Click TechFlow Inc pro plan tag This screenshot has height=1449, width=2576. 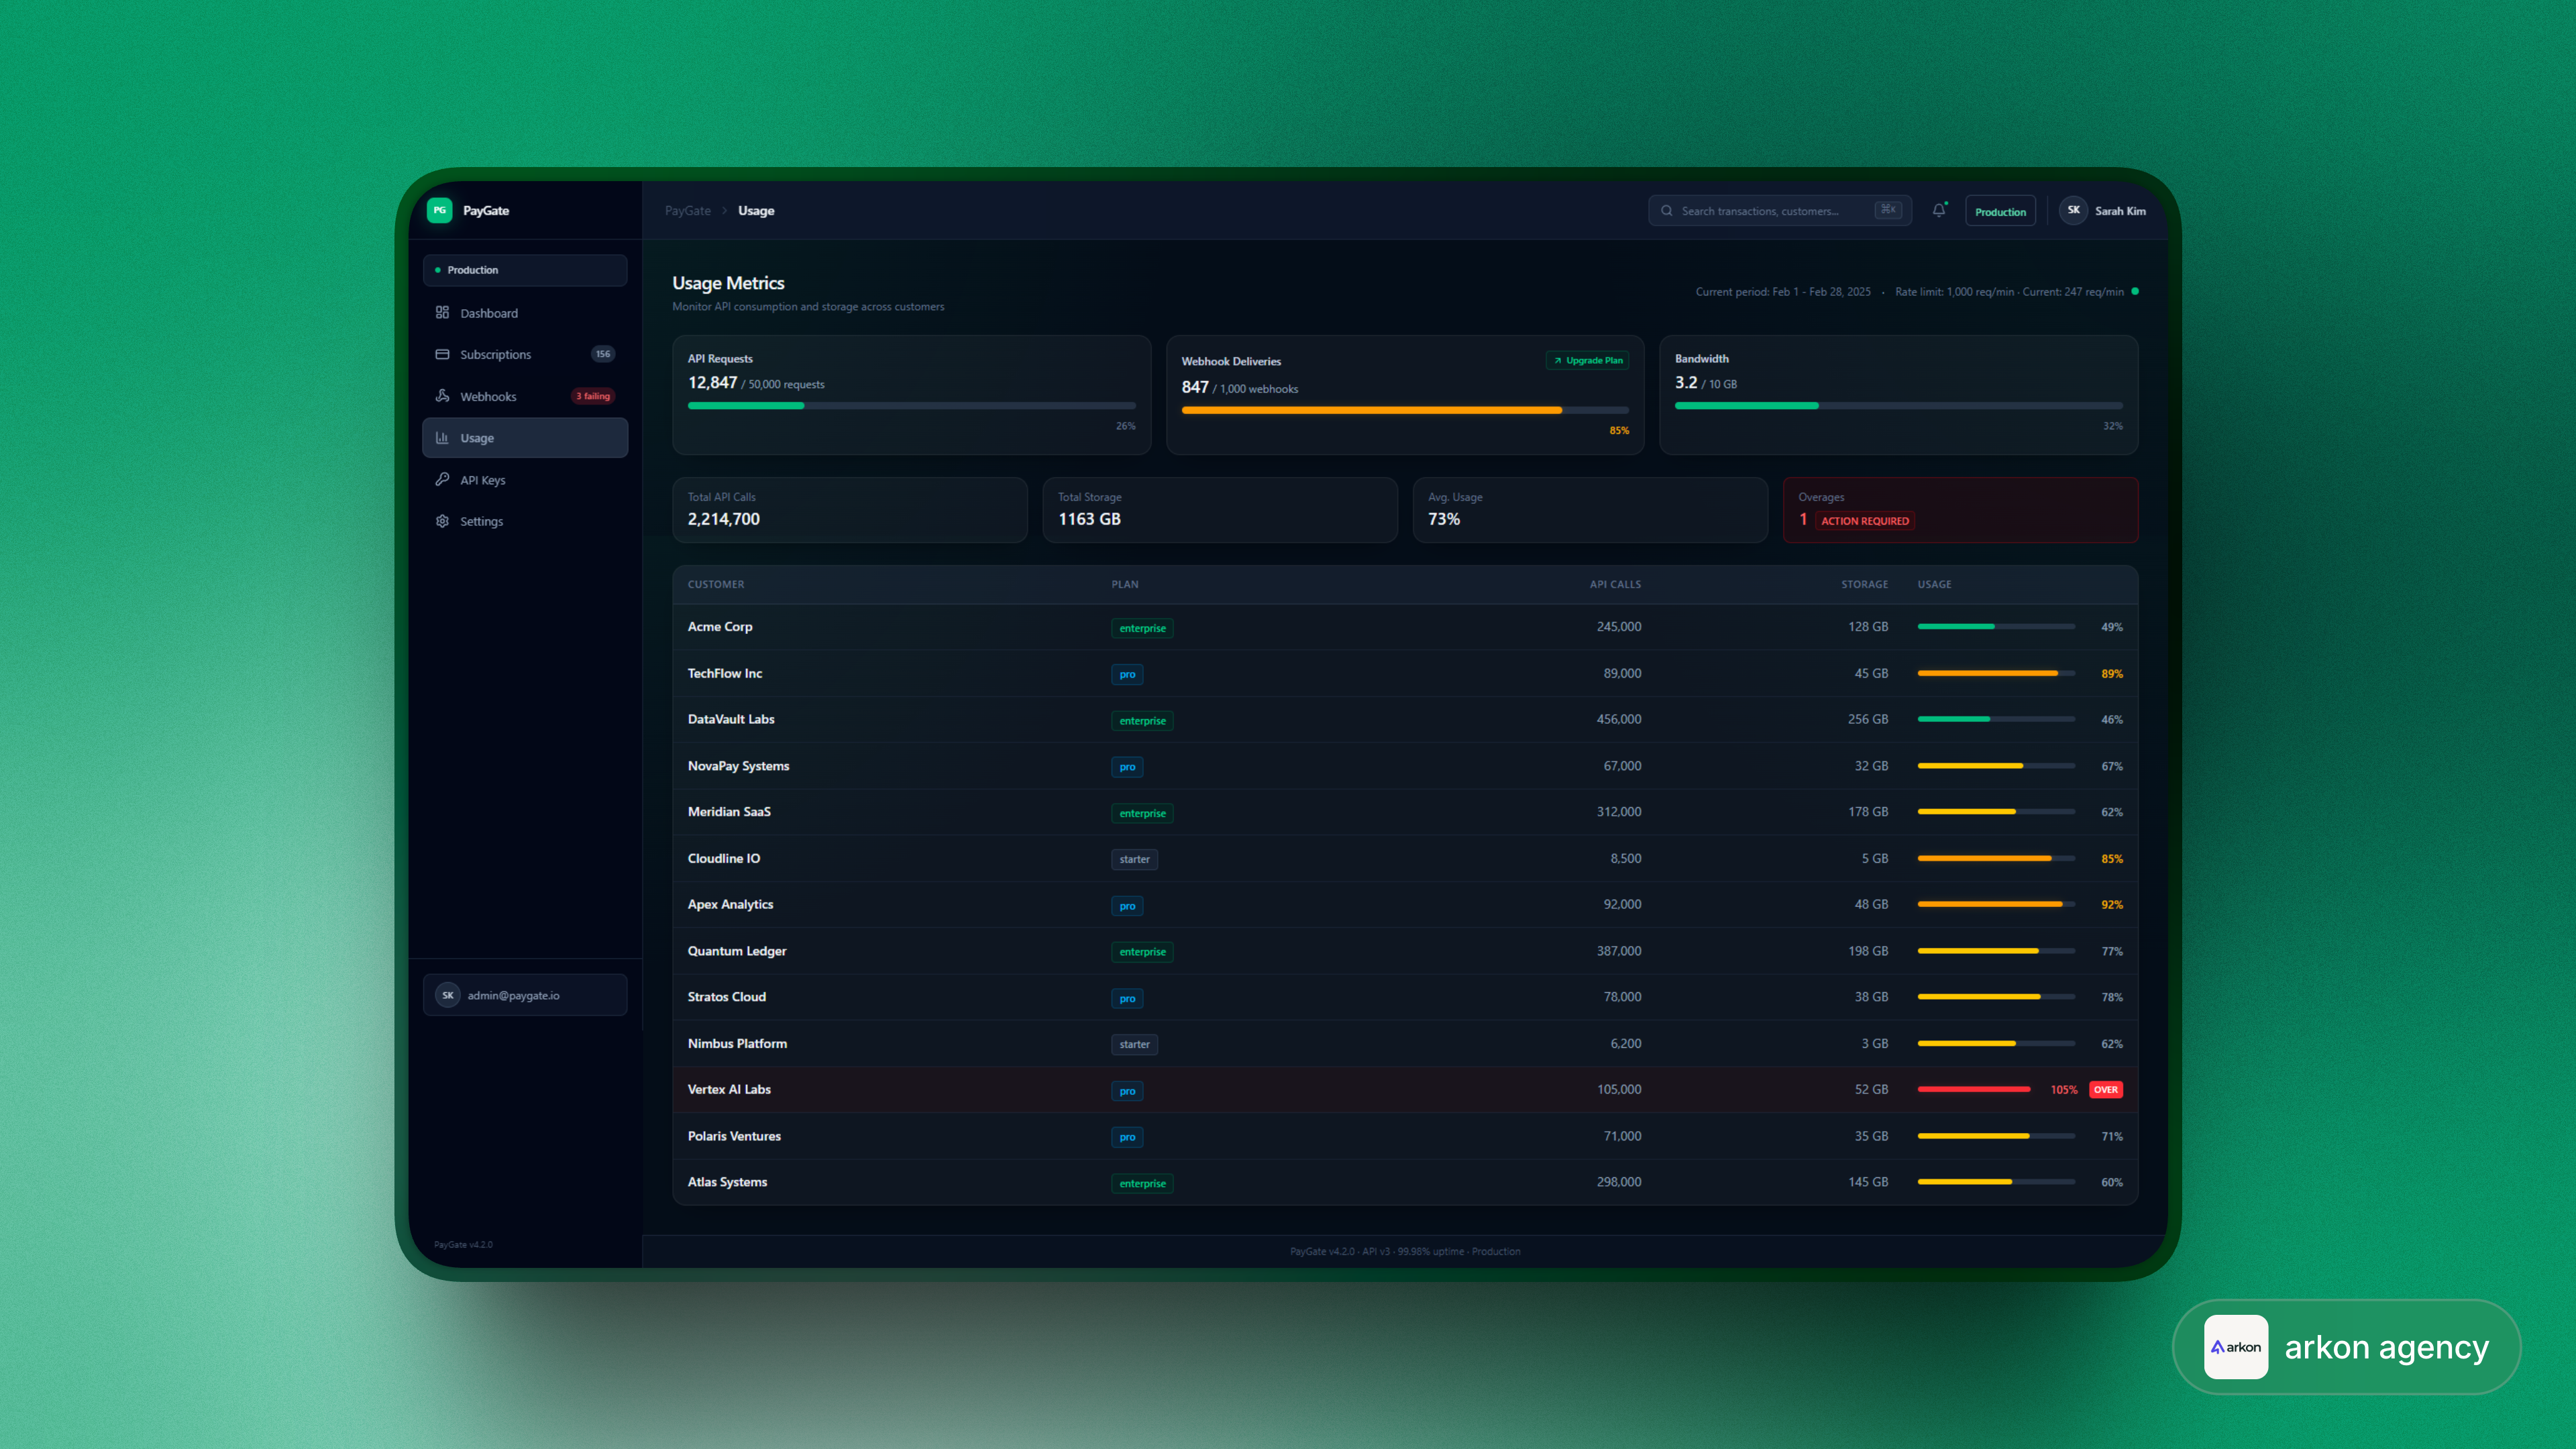point(1127,674)
